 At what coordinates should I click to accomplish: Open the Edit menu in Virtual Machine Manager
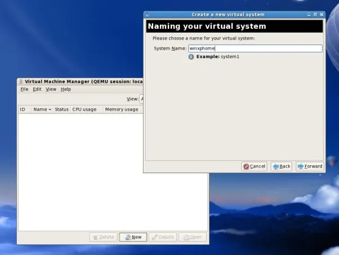(x=37, y=89)
